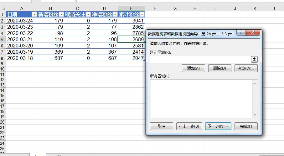
Task: Click cell with value 2785
Action: point(131,33)
